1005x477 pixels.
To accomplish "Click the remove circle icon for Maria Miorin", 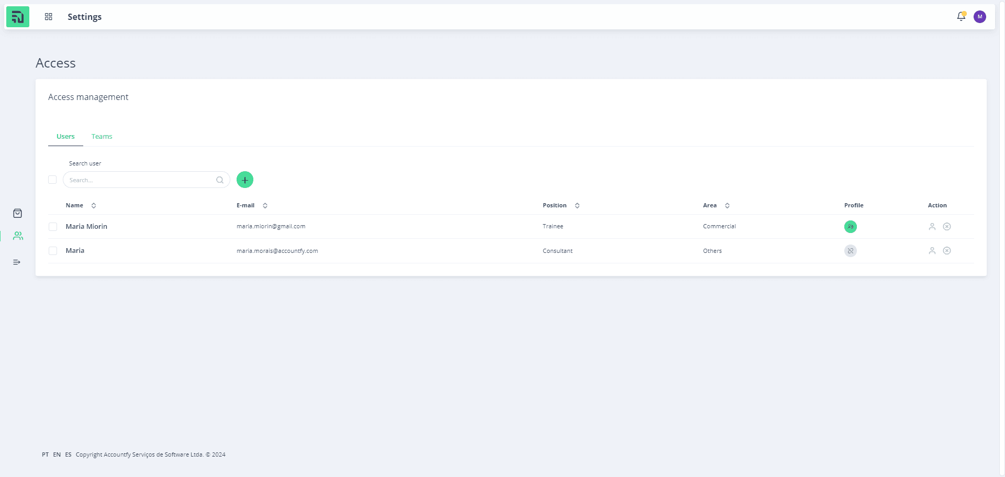I will point(947,227).
